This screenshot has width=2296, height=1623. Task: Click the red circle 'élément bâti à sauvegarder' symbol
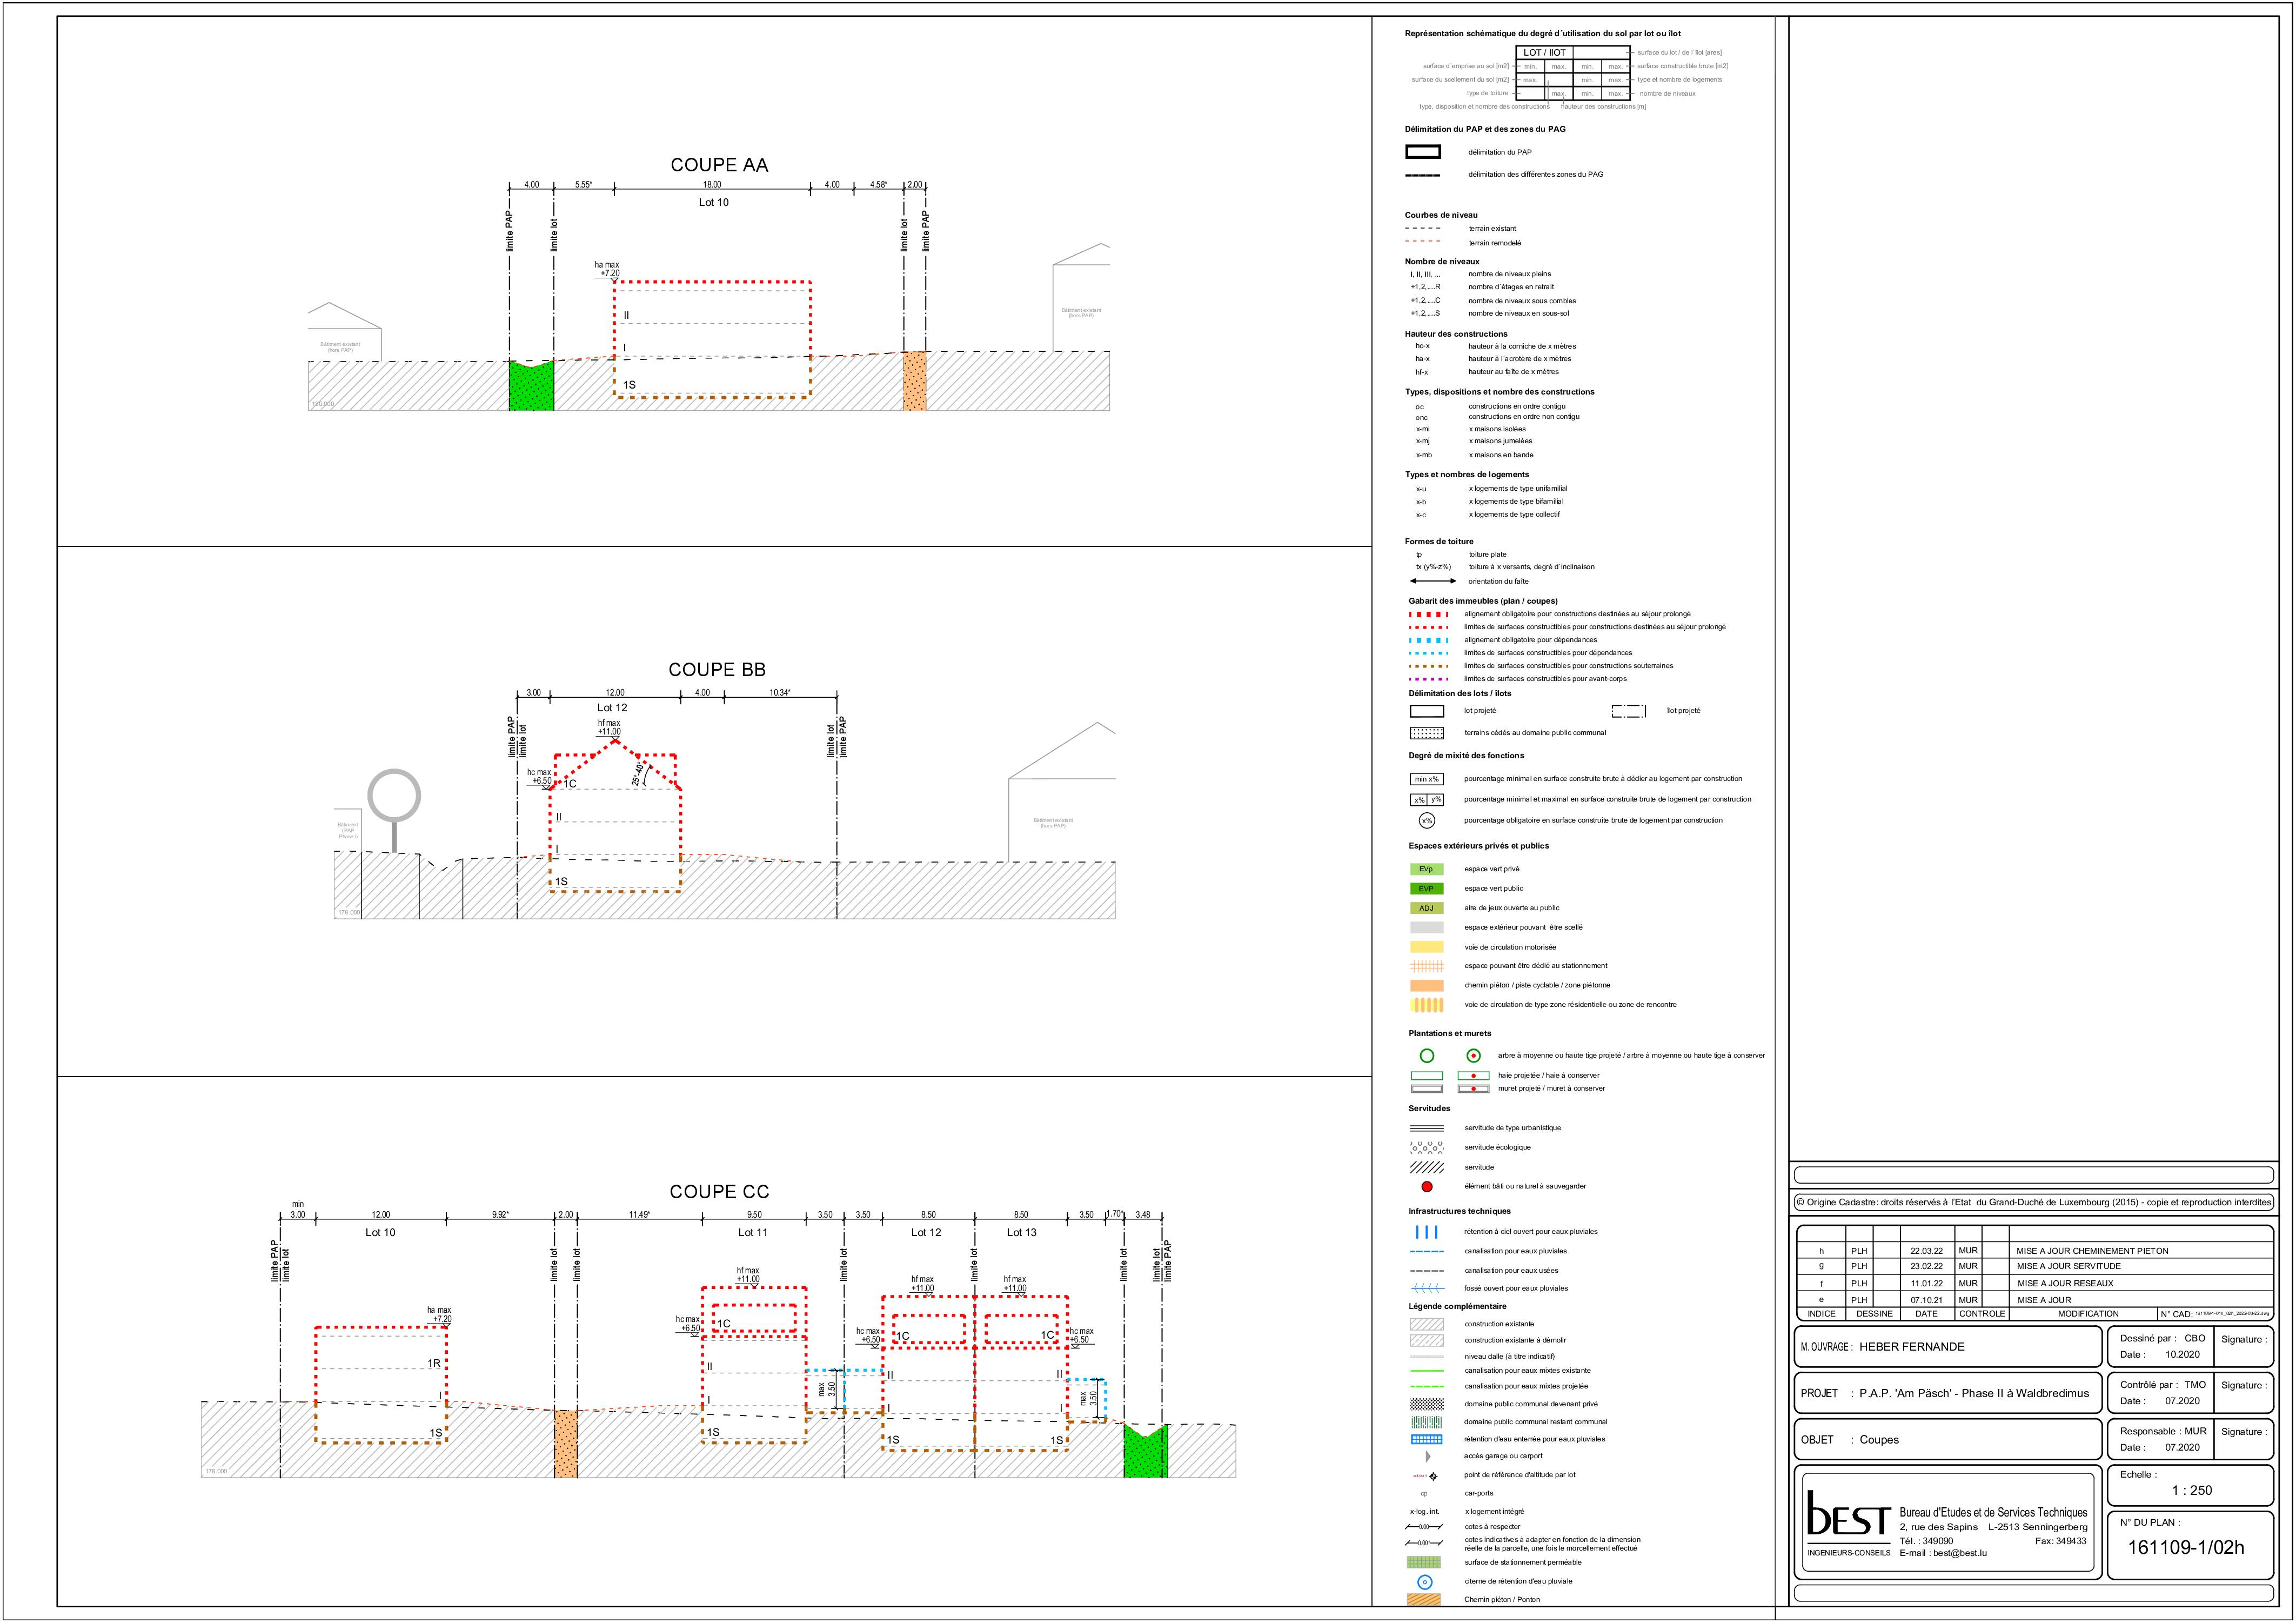1426,1187
